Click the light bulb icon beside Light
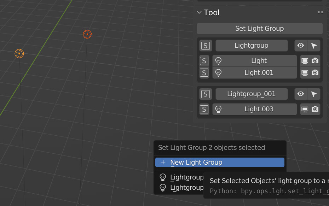This screenshot has height=206, width=329. [218, 60]
